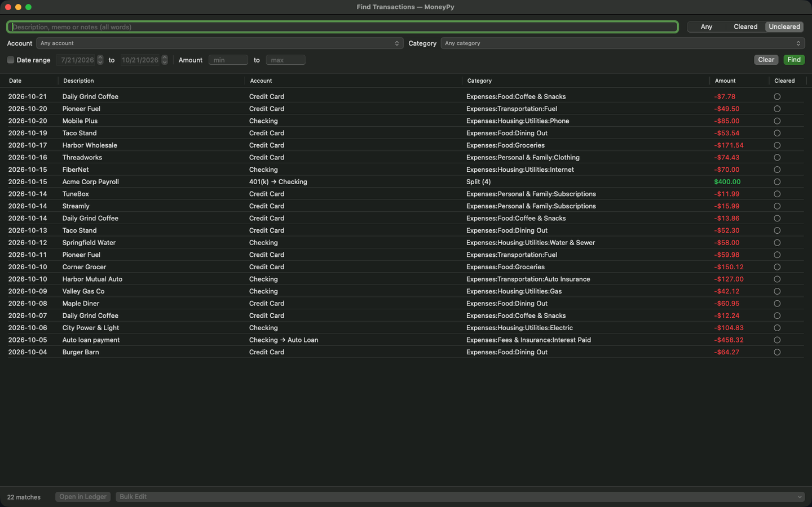Image resolution: width=812 pixels, height=507 pixels.
Task: Click the 401(k) → Checking account cell
Action: pyautogui.click(x=278, y=182)
